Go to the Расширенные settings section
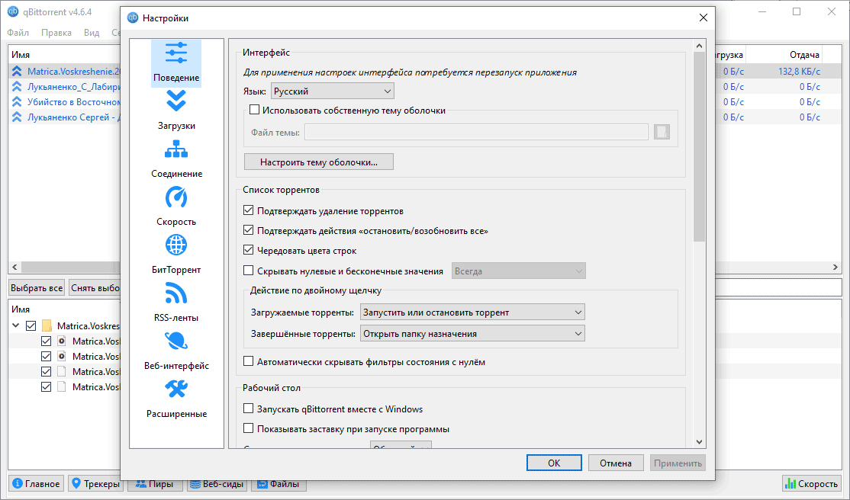850x500 pixels. tap(176, 399)
